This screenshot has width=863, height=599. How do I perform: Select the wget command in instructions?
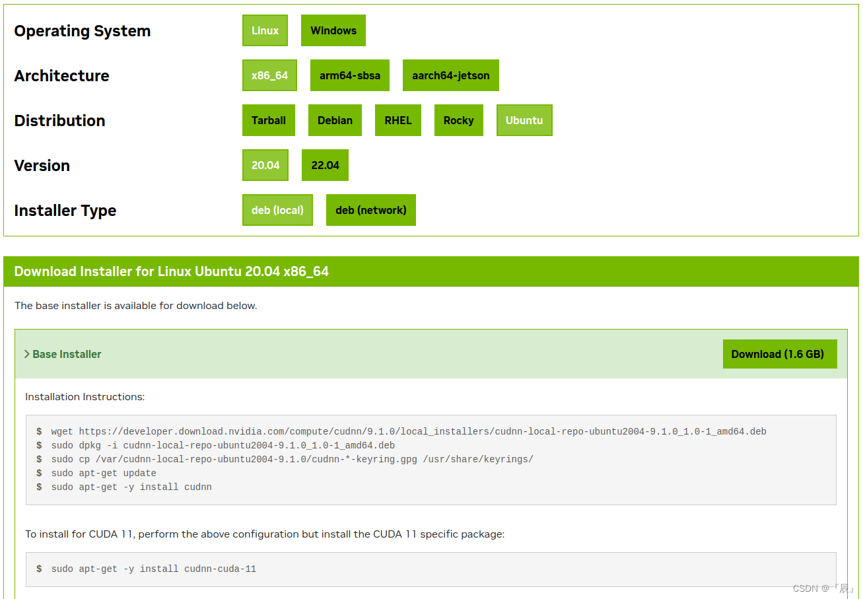pyautogui.click(x=408, y=431)
